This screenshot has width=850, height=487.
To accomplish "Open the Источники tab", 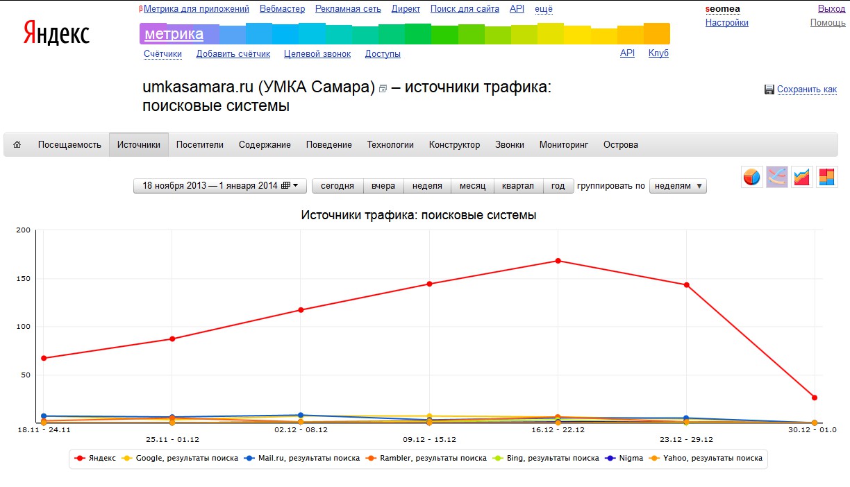I will [x=139, y=144].
